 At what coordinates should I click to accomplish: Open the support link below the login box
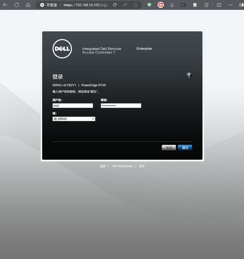pos(103,166)
